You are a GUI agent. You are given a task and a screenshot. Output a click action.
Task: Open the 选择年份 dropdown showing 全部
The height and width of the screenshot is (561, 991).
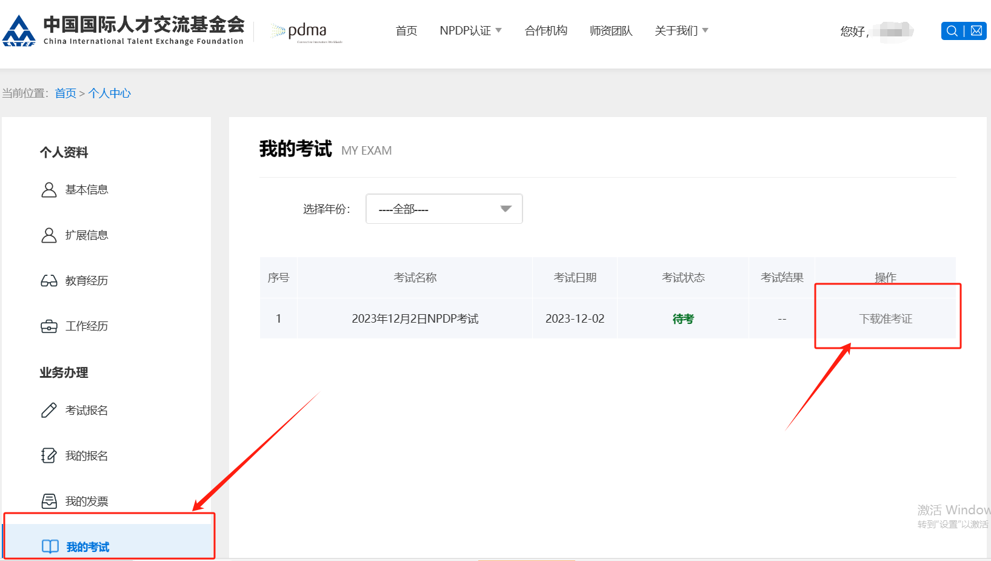[x=444, y=209]
